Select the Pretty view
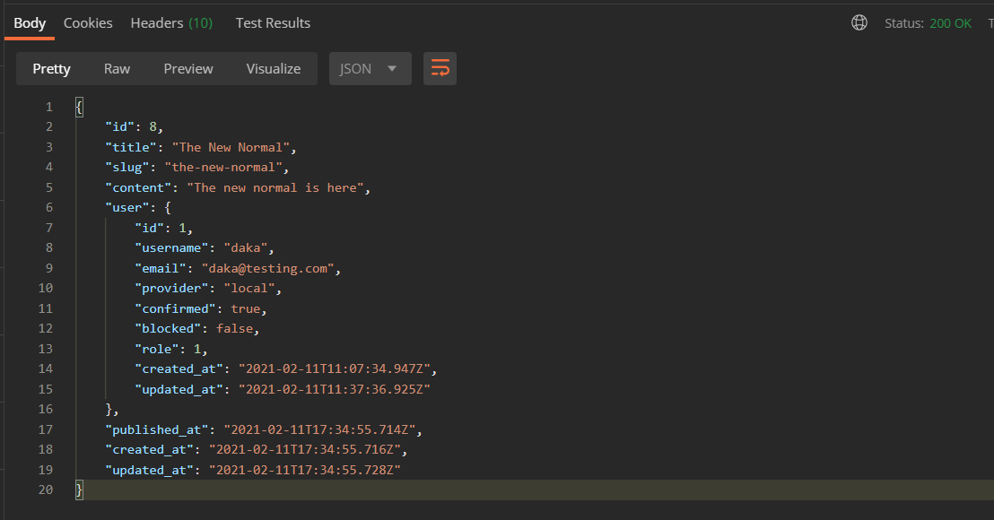This screenshot has height=520, width=994. [x=51, y=68]
